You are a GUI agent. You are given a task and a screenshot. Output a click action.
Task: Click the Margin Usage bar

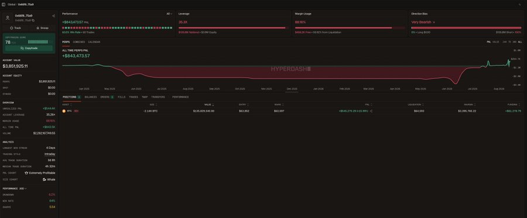[x=350, y=28]
